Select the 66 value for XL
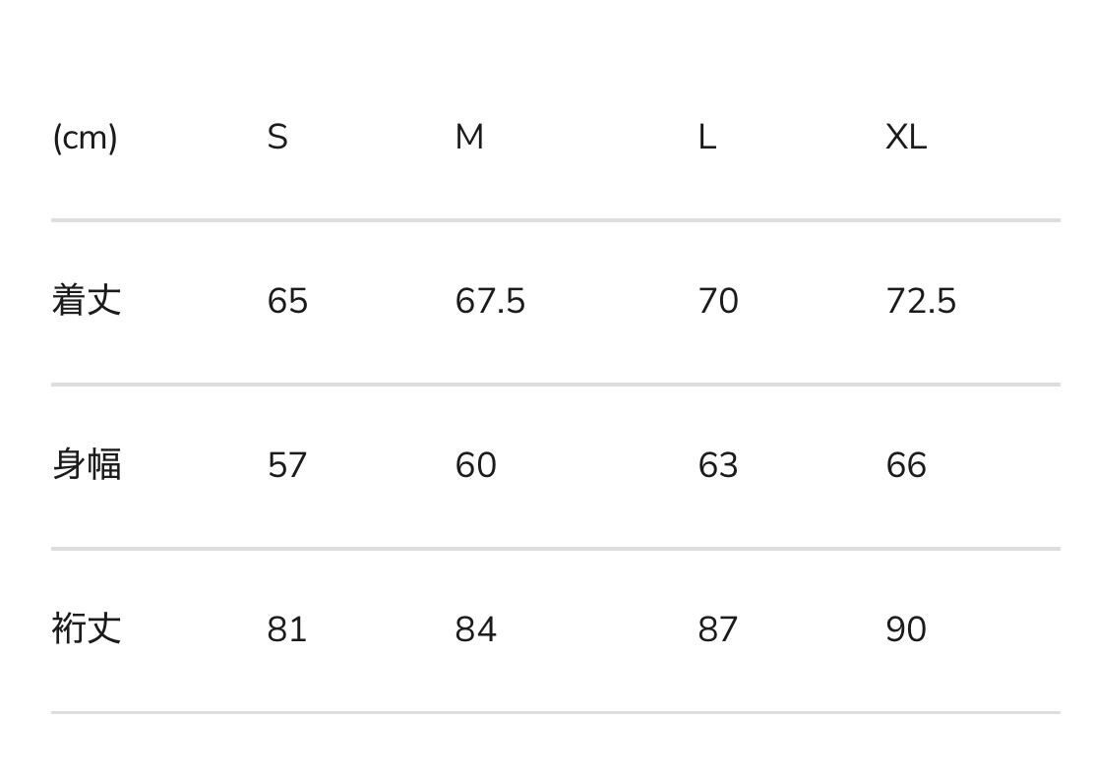Viewport: 1093px width, 775px height. tap(906, 465)
